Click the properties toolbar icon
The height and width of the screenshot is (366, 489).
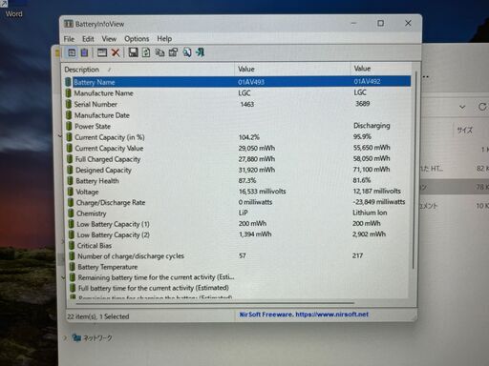(173, 52)
